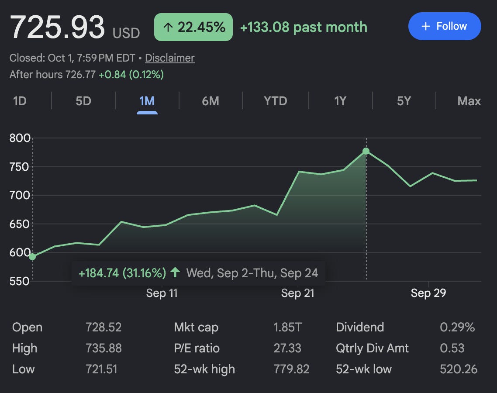Screen dimensions: 497x393
Task: Select the Max range tab
Action: [x=469, y=101]
